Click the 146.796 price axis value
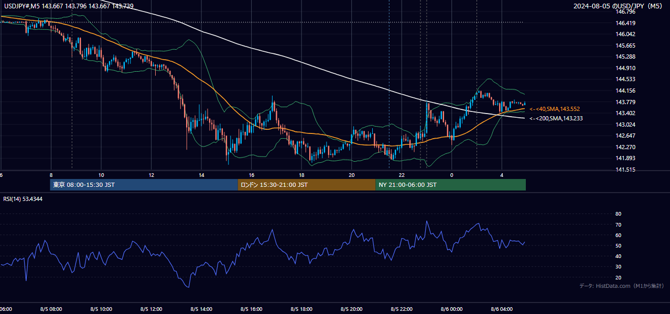Screen dimensions: 670x314 coord(625,12)
